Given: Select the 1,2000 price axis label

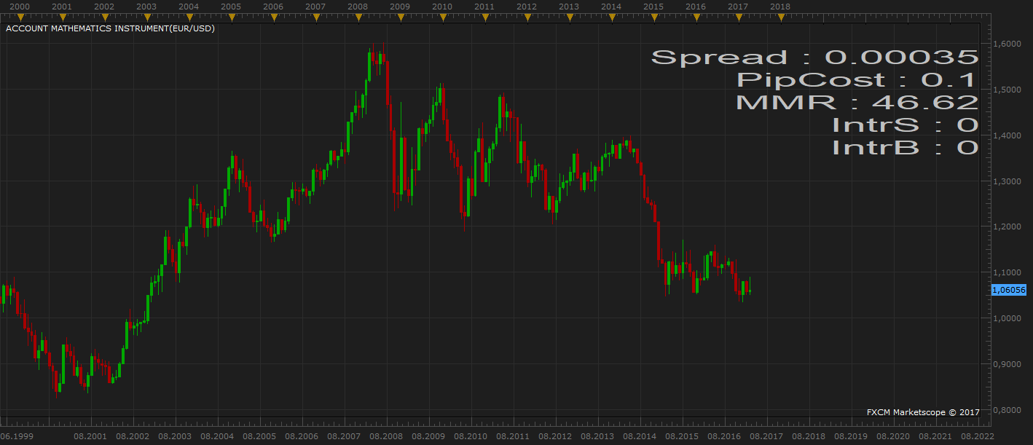Looking at the screenshot, I should click(1006, 227).
